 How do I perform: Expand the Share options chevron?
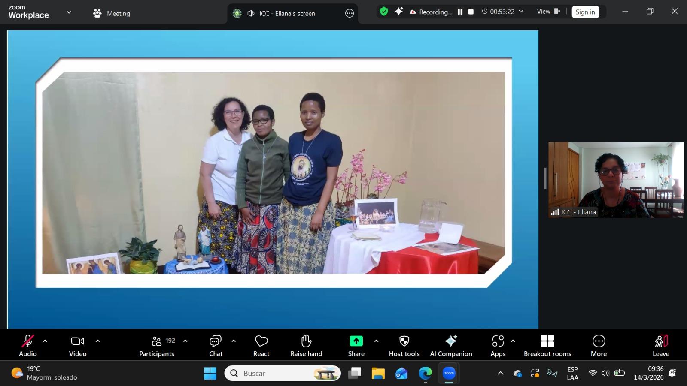377,341
